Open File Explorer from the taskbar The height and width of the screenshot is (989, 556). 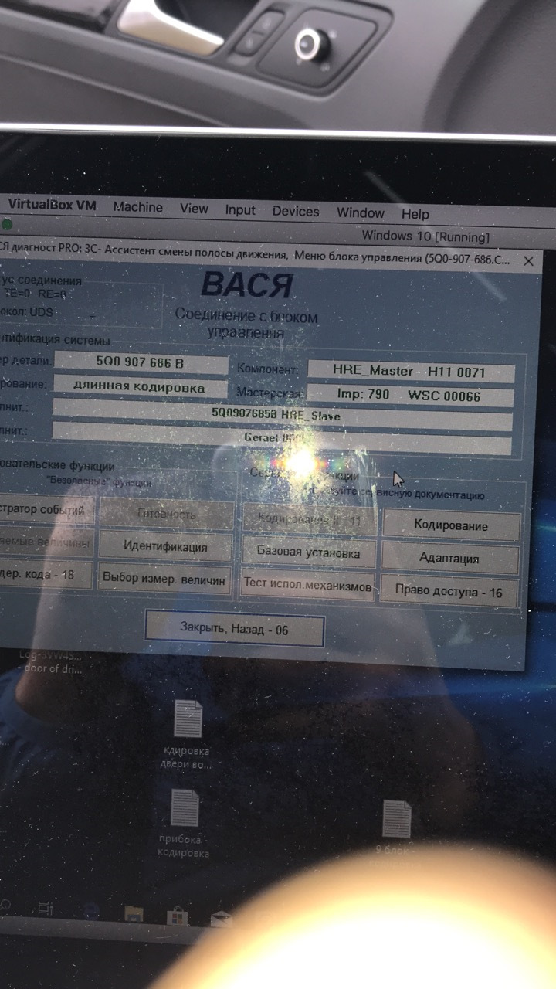coord(134,914)
